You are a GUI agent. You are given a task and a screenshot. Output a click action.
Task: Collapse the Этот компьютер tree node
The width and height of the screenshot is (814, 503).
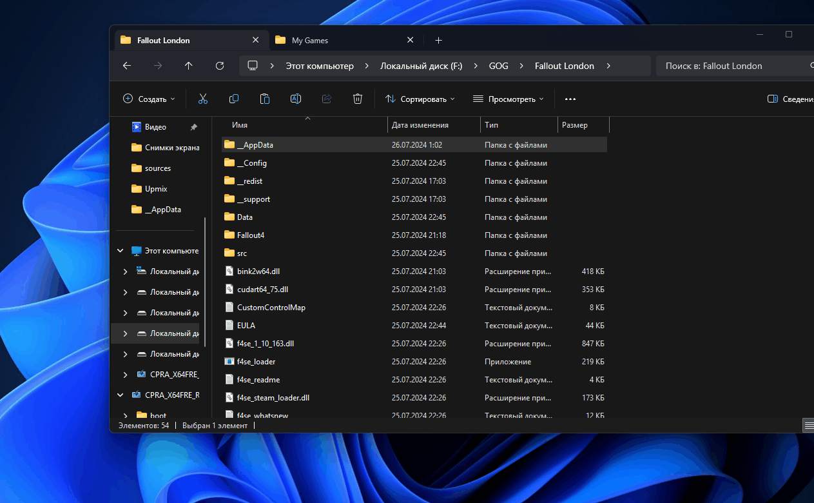[120, 251]
